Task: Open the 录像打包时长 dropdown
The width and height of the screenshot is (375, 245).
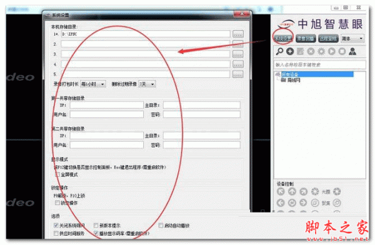Action: pos(92,84)
